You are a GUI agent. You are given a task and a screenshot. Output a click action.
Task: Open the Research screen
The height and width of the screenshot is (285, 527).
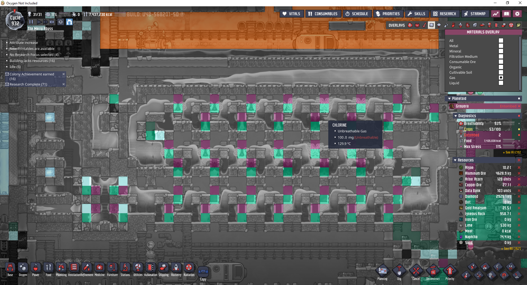tap(444, 14)
